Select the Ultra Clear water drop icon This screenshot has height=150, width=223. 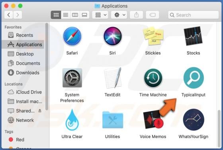(72, 120)
